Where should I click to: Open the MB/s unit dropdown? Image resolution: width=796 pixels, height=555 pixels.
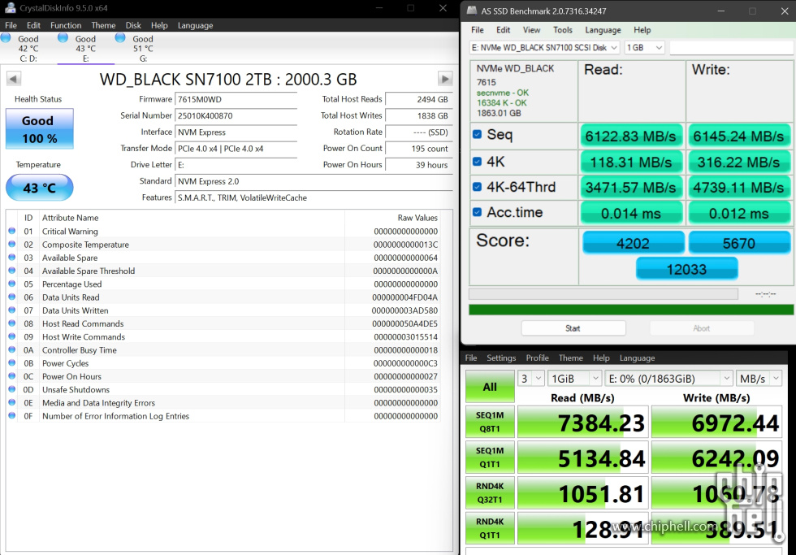[x=759, y=379]
